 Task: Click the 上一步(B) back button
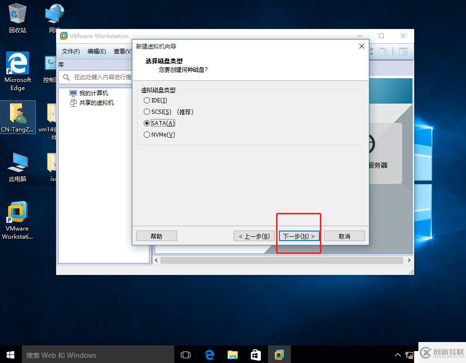coord(254,236)
